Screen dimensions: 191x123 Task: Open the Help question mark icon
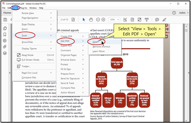(174, 13)
